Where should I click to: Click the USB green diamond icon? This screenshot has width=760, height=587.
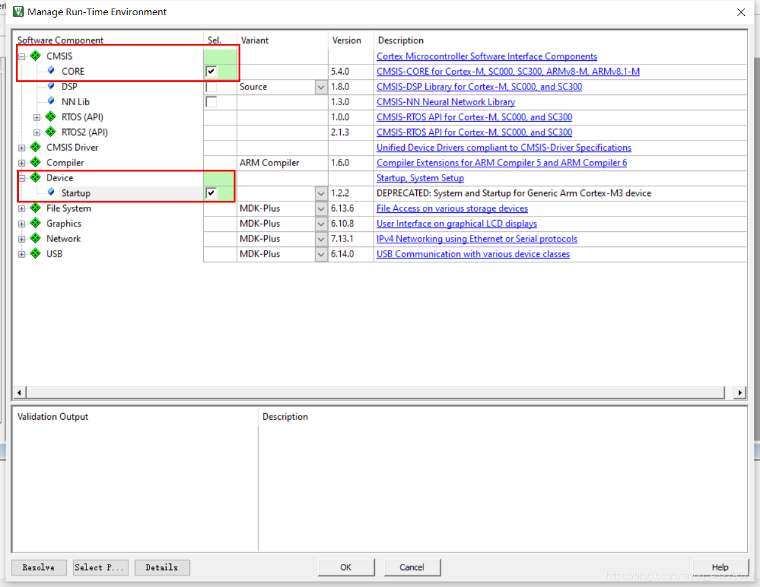pyautogui.click(x=36, y=254)
